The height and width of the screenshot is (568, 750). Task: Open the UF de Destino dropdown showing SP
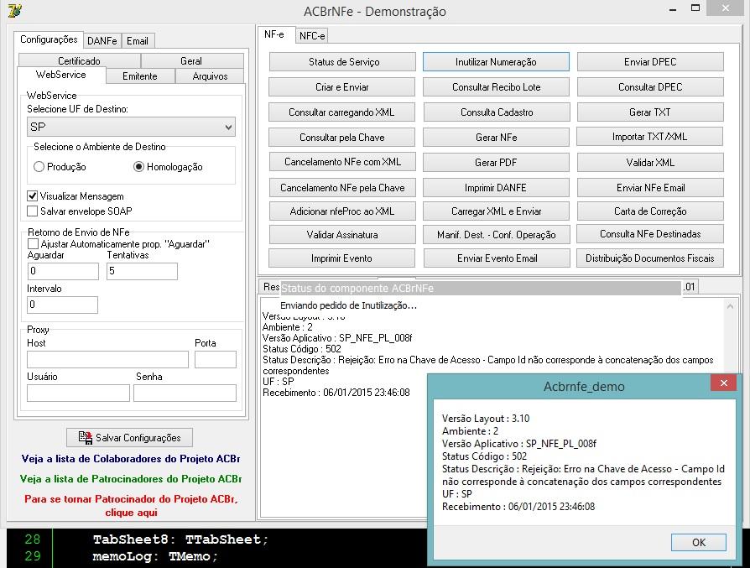(131, 127)
